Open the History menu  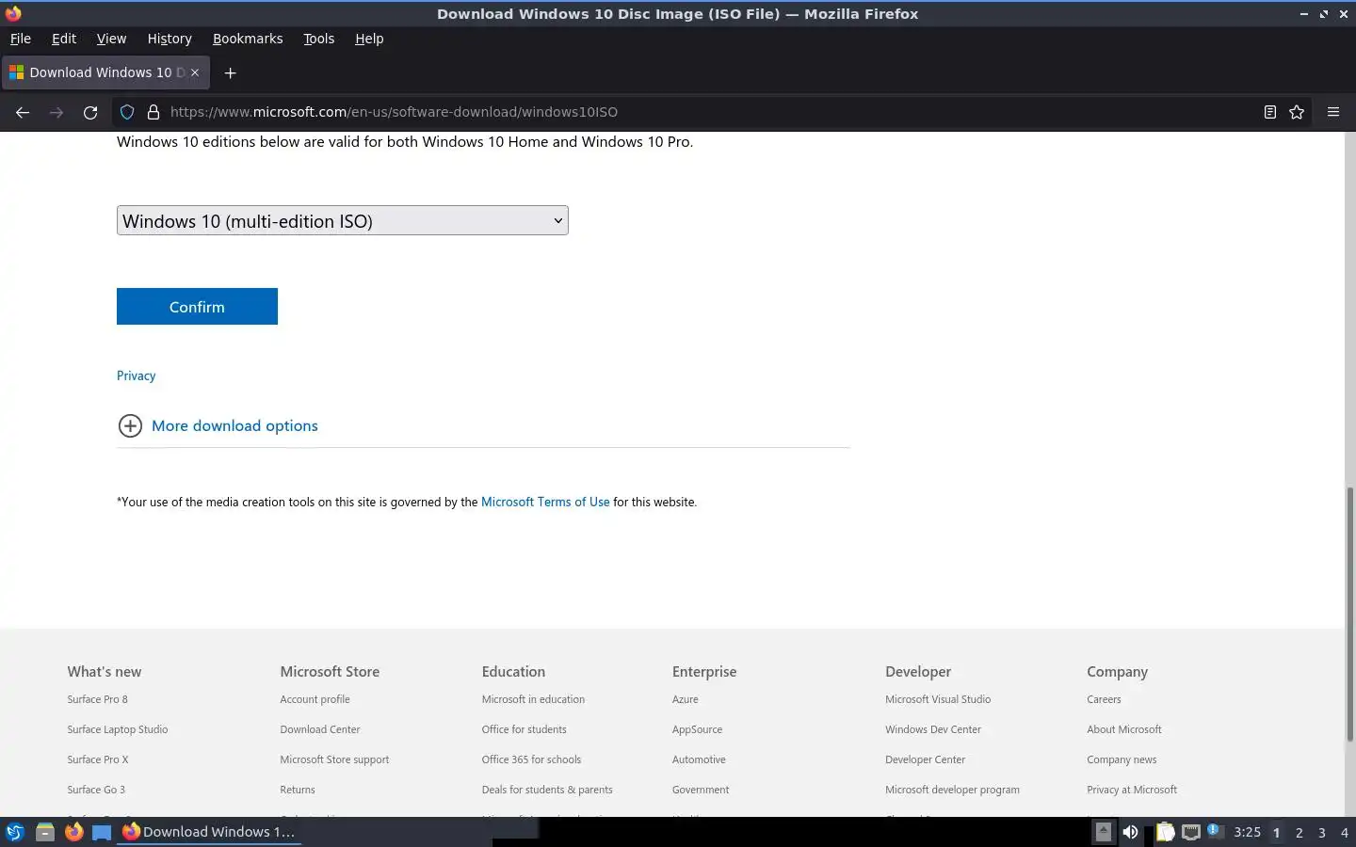tap(169, 39)
